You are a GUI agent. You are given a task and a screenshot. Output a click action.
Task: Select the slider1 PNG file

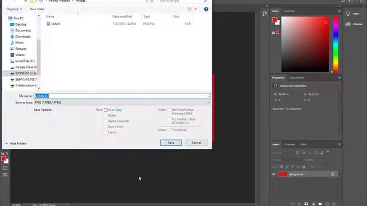click(x=56, y=24)
